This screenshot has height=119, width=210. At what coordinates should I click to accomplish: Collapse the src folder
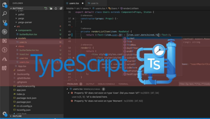pyautogui.click(x=15, y=26)
